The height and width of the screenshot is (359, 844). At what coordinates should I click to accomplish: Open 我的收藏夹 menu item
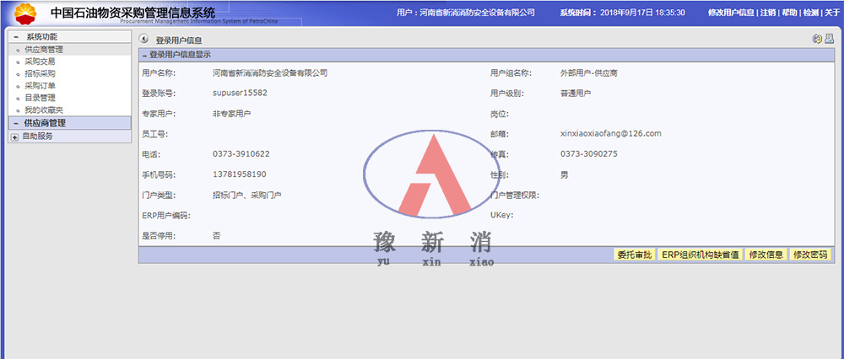[44, 110]
